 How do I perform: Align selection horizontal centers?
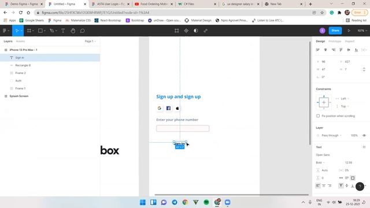[325, 50]
